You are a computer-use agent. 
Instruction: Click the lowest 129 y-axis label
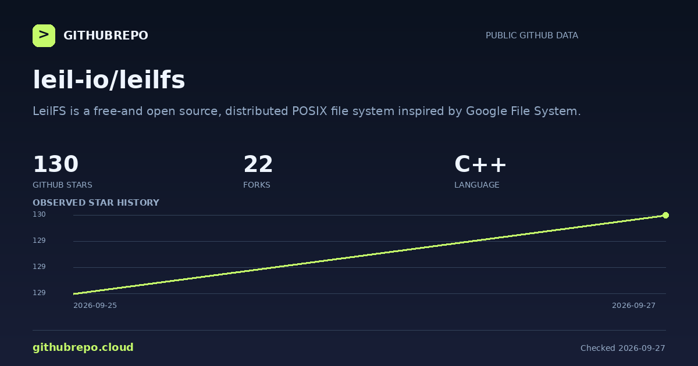tap(39, 293)
